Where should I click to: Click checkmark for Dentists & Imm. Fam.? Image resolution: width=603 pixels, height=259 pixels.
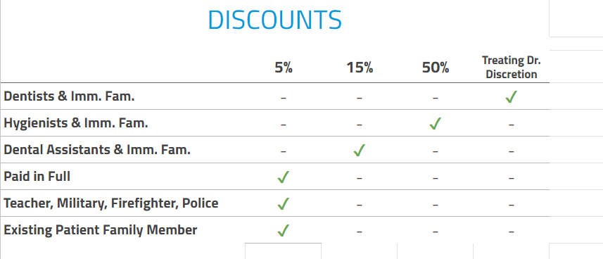(x=512, y=97)
